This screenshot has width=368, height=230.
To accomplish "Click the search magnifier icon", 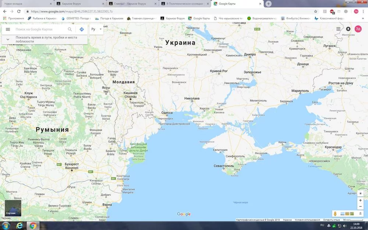I will (x=70, y=29).
